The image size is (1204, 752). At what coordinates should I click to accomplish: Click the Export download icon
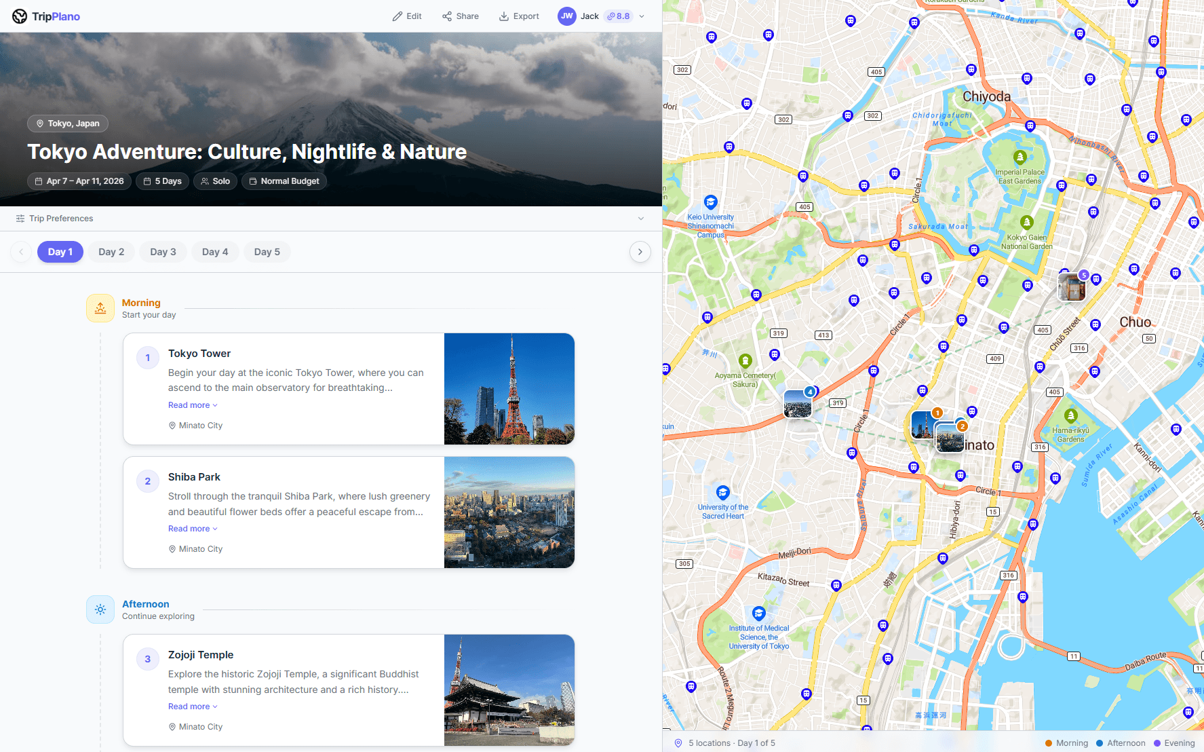pos(503,16)
